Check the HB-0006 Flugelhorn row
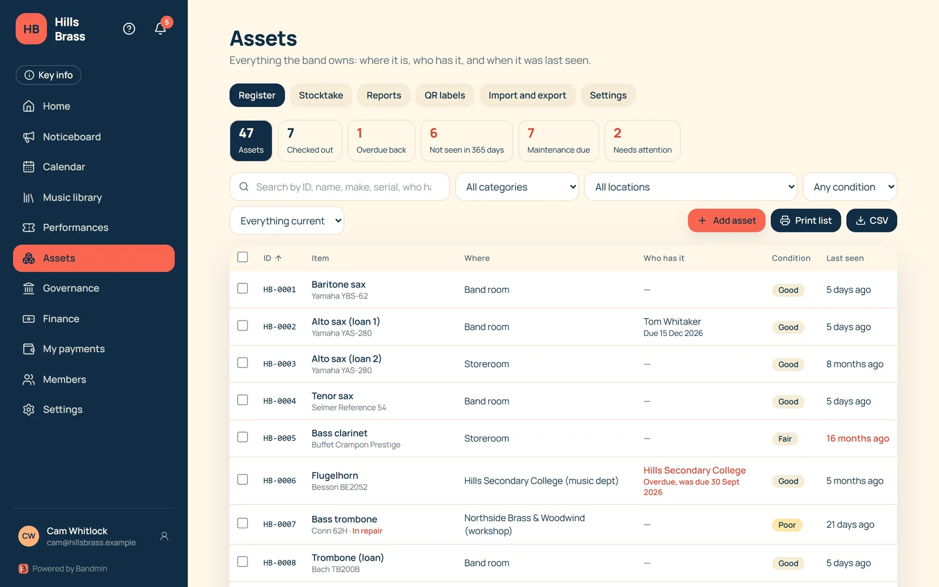 [242, 480]
